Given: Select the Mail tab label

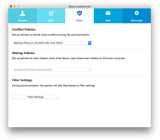Looking at the screenshot, I should (108, 20).
